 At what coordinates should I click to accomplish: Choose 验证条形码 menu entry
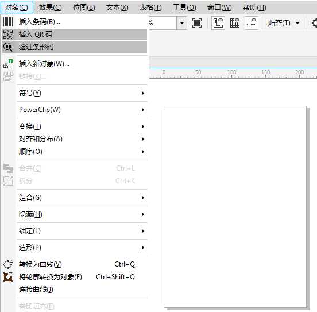[75, 47]
